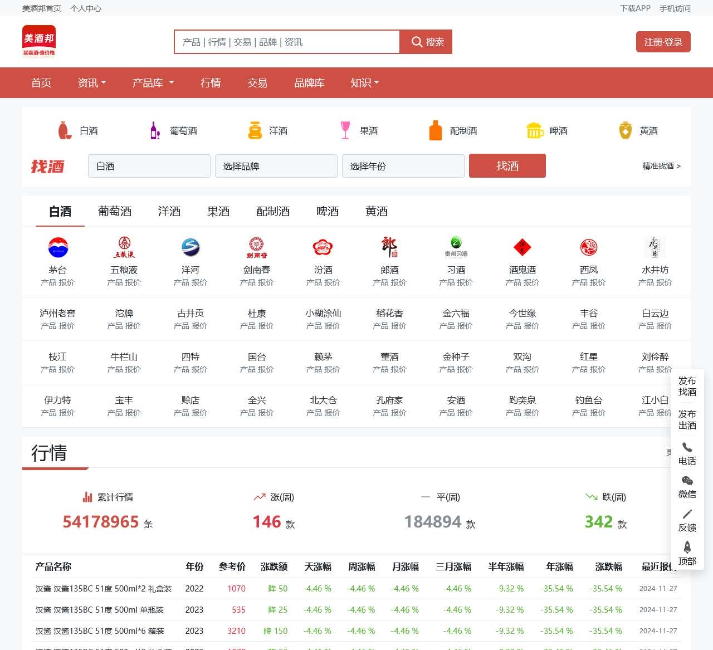This screenshot has height=650, width=713.
Task: Open the 选择品牌 brand selector
Action: coord(276,166)
